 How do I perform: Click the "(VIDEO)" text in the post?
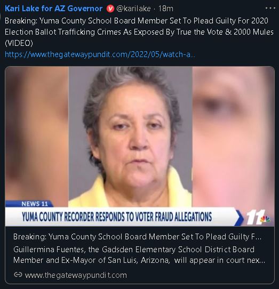(x=19, y=43)
